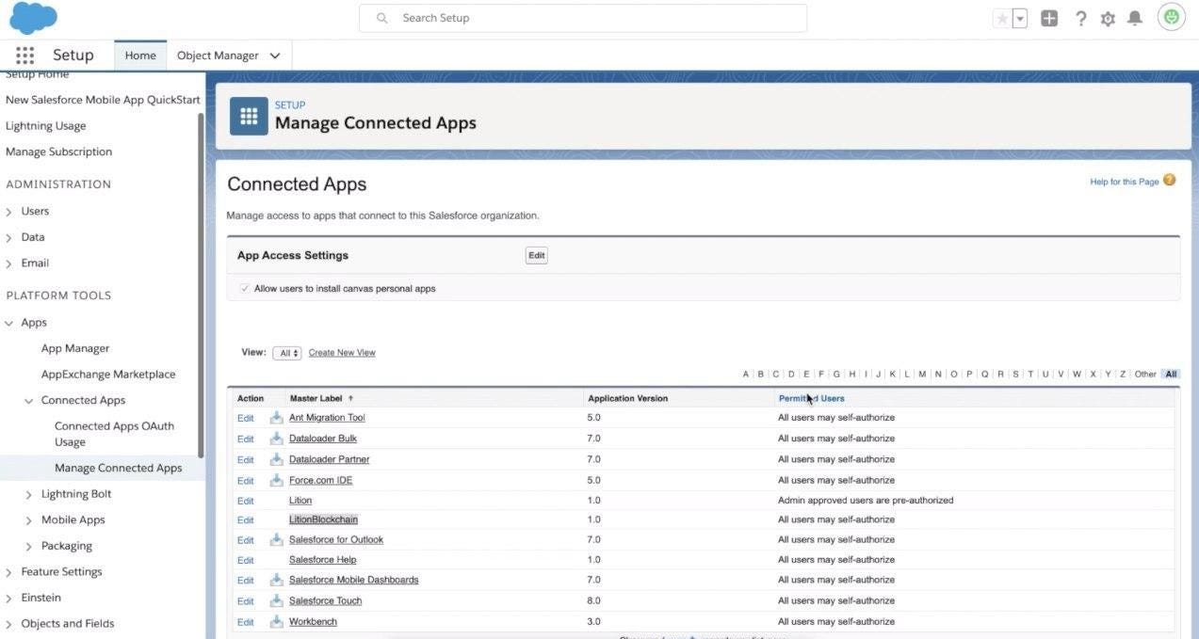The image size is (1199, 639).
Task: Click the Salesforce cloud logo
Action: pos(33,18)
